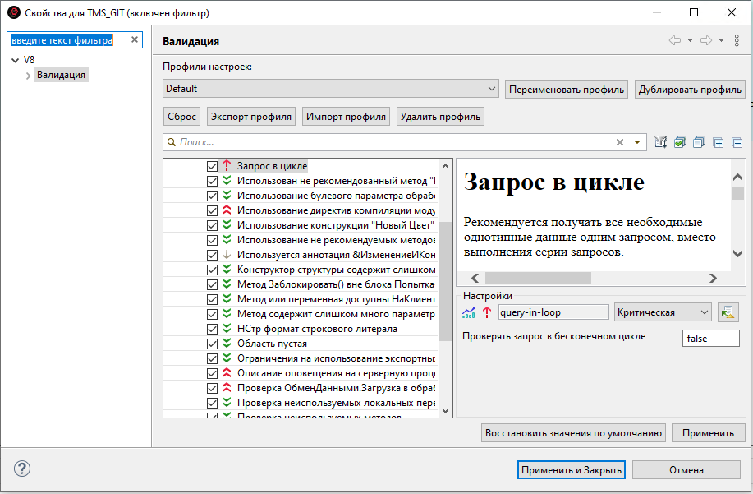The image size is (753, 494).
Task: Click the performance chart icon in Настройки
Action: [469, 312]
